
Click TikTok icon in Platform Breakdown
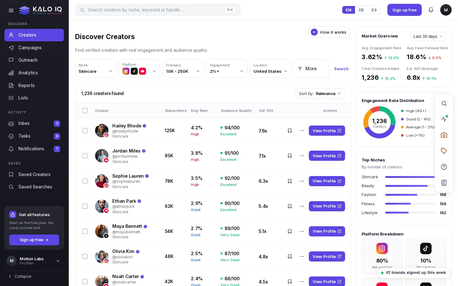[x=426, y=249]
